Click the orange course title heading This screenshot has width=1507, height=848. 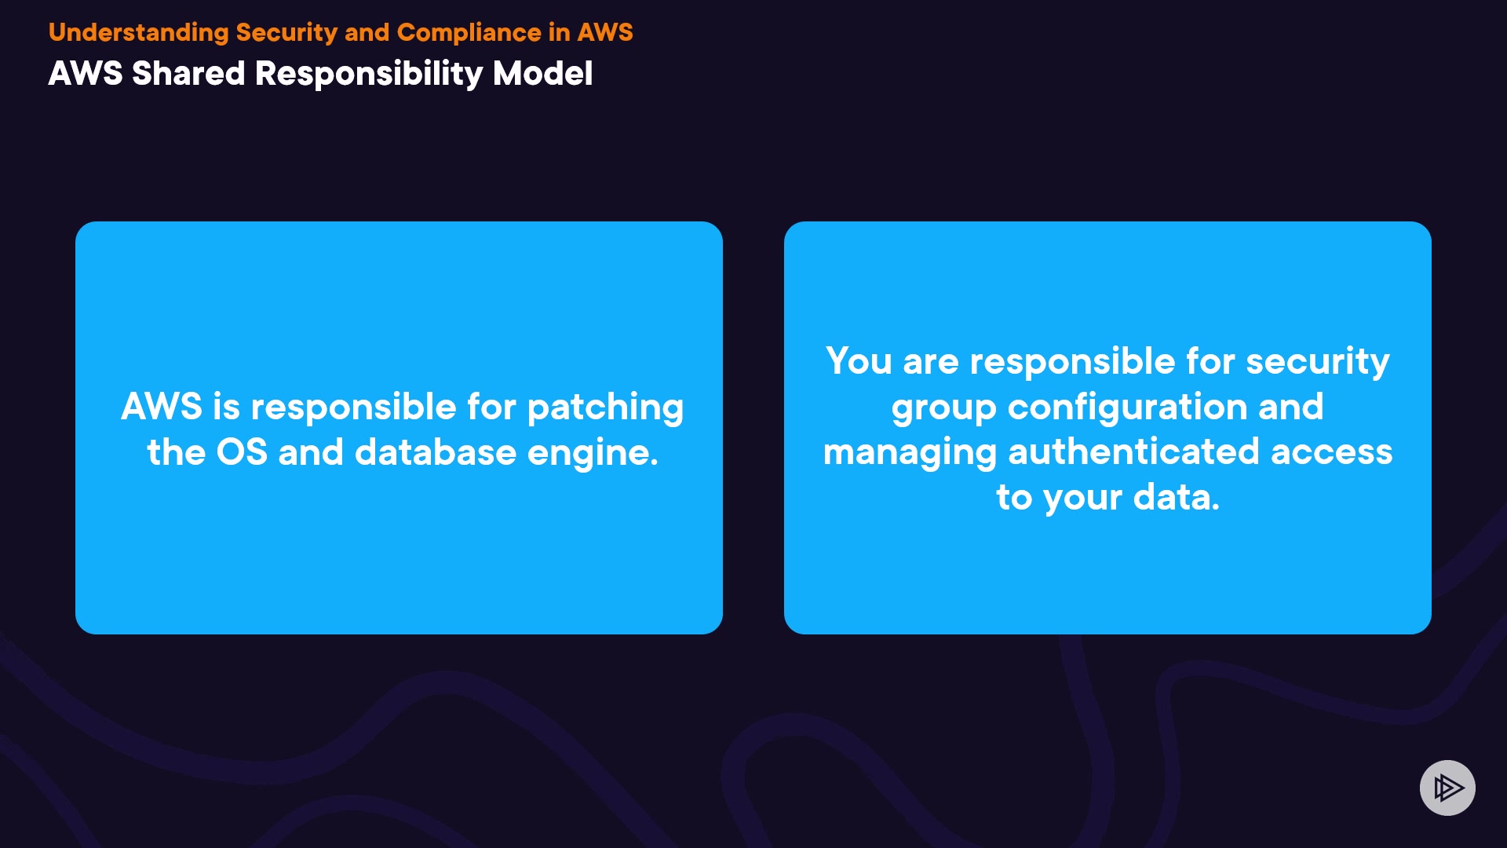click(341, 32)
